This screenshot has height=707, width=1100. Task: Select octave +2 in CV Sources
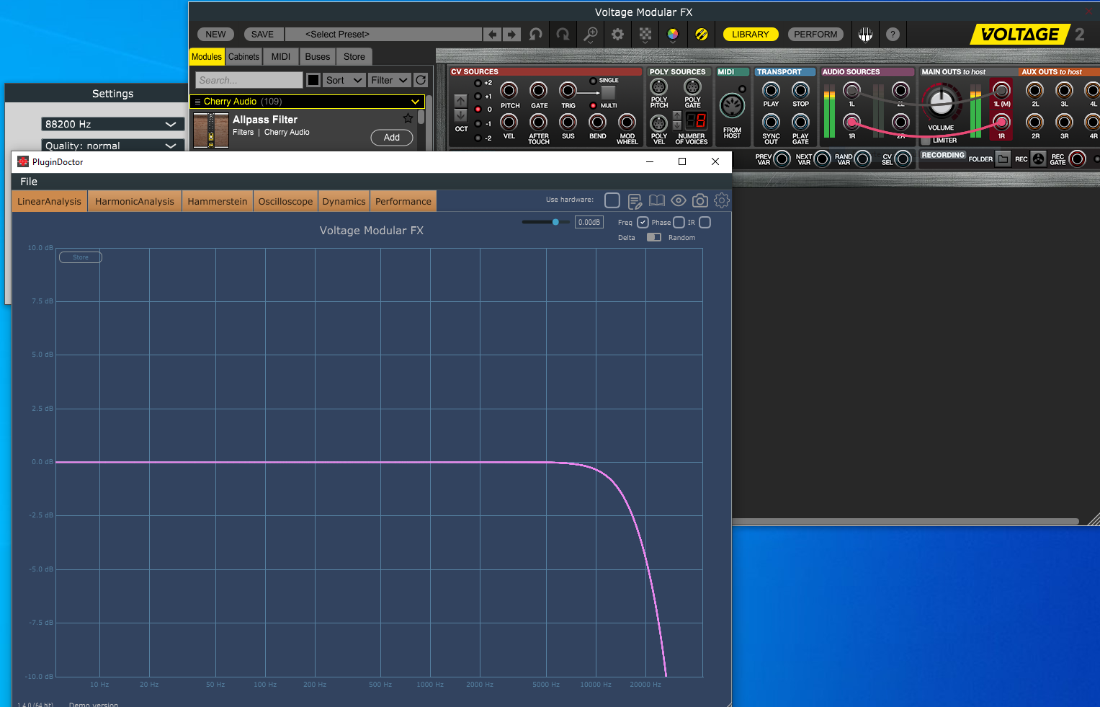point(478,83)
